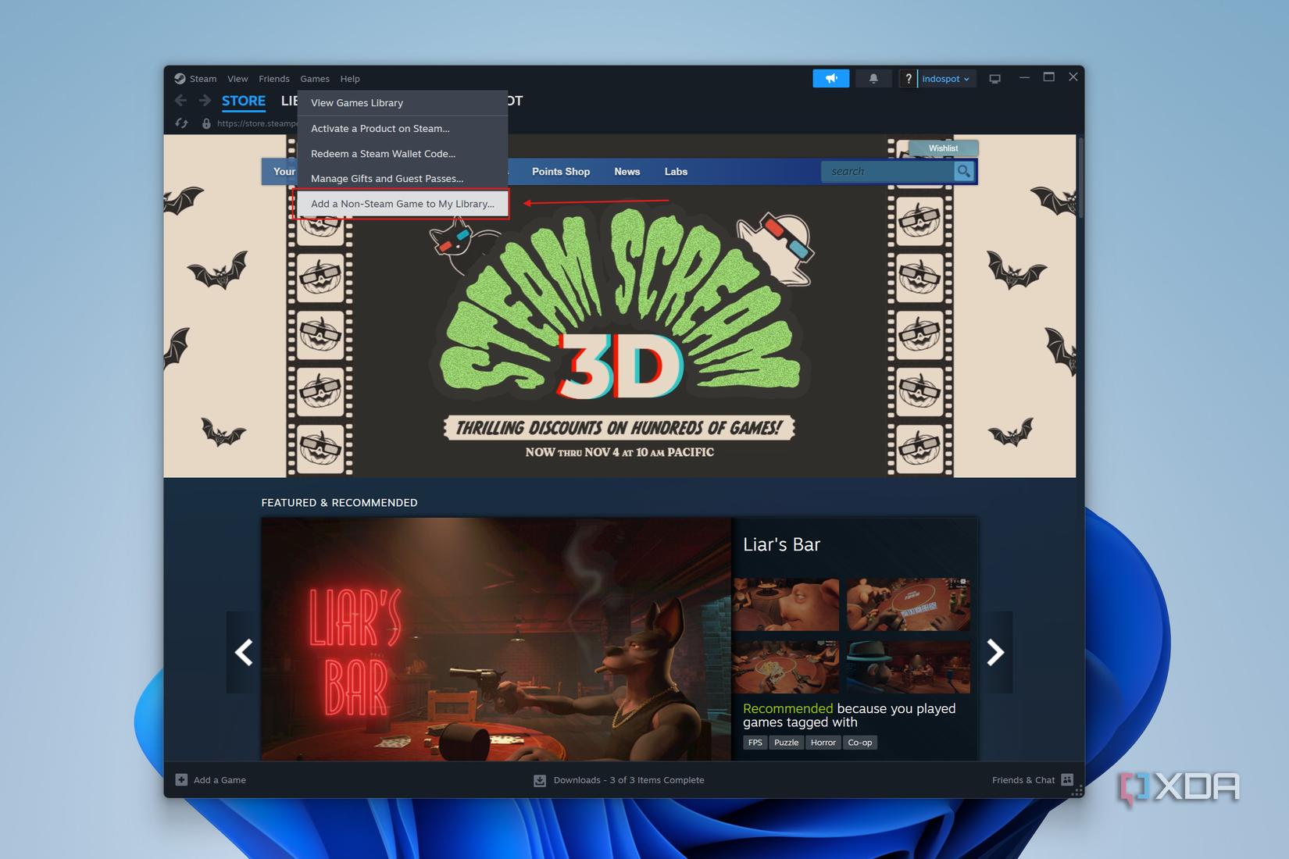Open the Labs store link
The height and width of the screenshot is (859, 1289).
coord(676,172)
